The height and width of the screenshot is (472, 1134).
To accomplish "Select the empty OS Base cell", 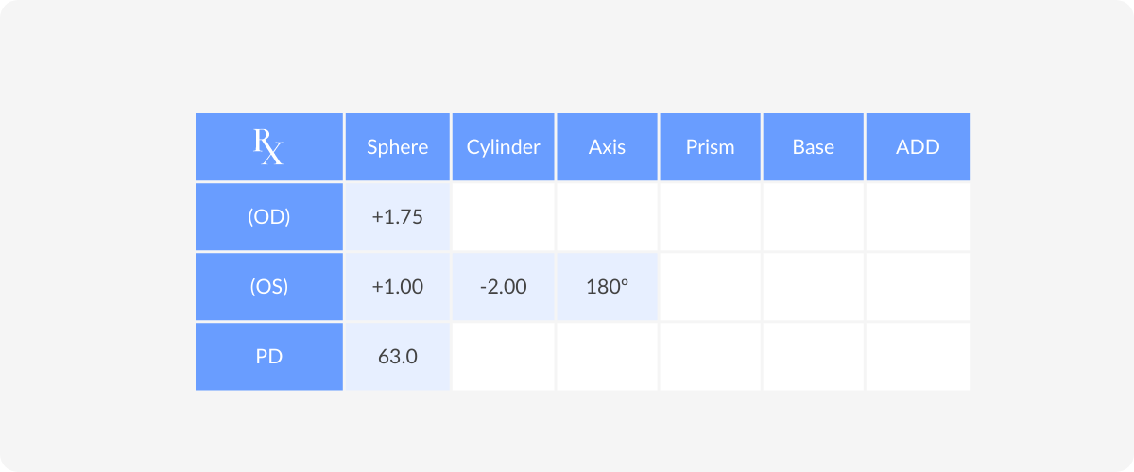I will (814, 286).
